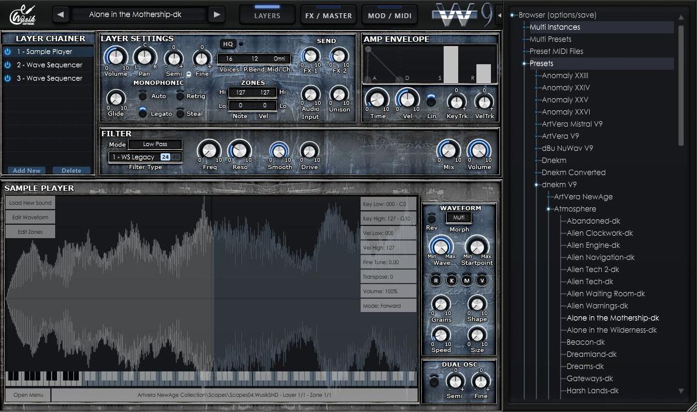
Task: Click the R waveform button
Action: (436, 281)
